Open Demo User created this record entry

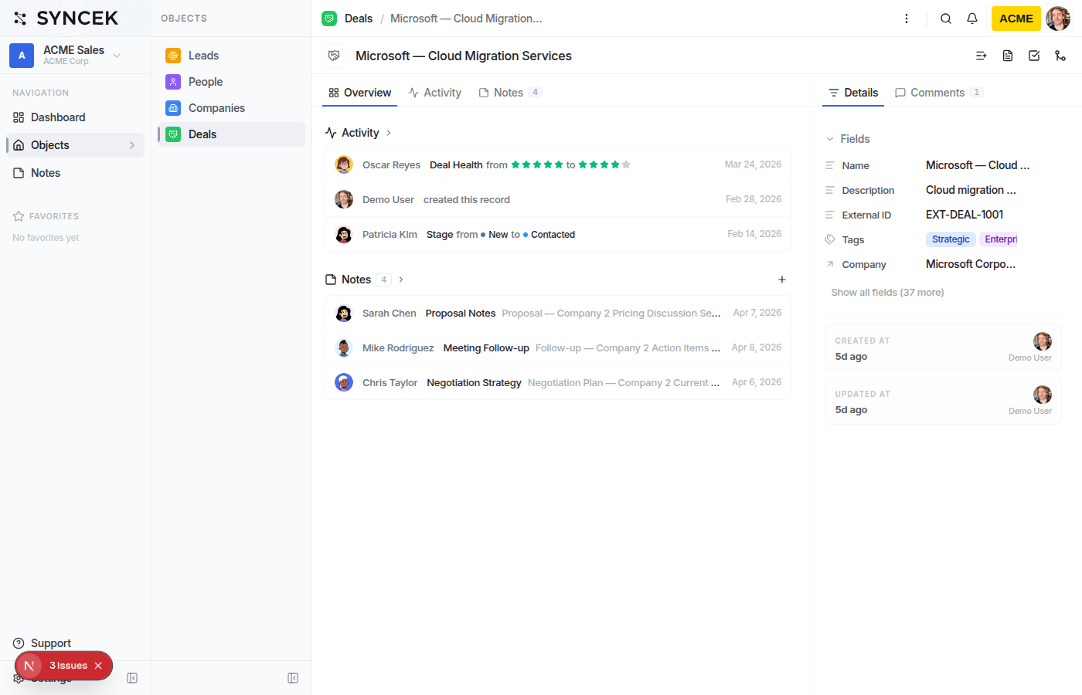click(558, 199)
